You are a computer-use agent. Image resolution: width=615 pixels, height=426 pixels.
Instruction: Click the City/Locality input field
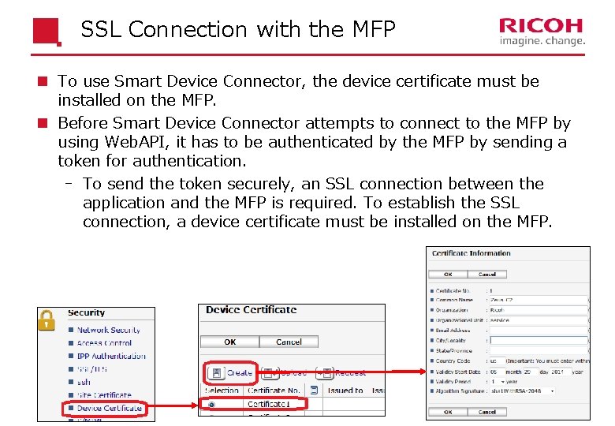[x=539, y=341]
